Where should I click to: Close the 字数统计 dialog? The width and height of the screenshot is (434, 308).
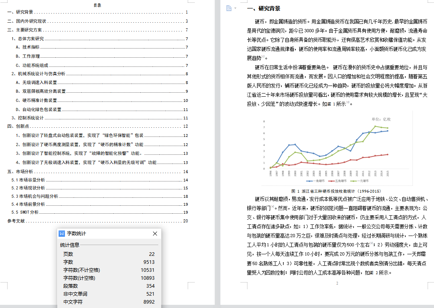[155, 234]
